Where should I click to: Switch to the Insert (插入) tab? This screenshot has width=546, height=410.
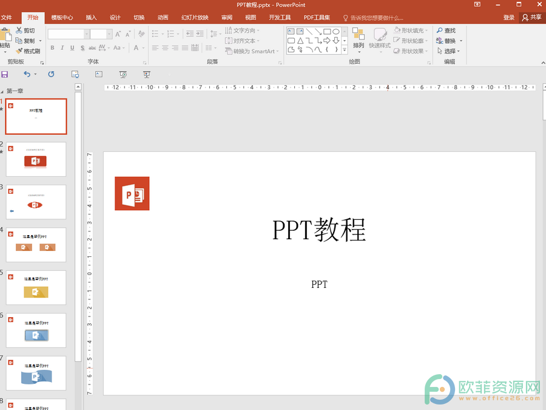click(91, 18)
